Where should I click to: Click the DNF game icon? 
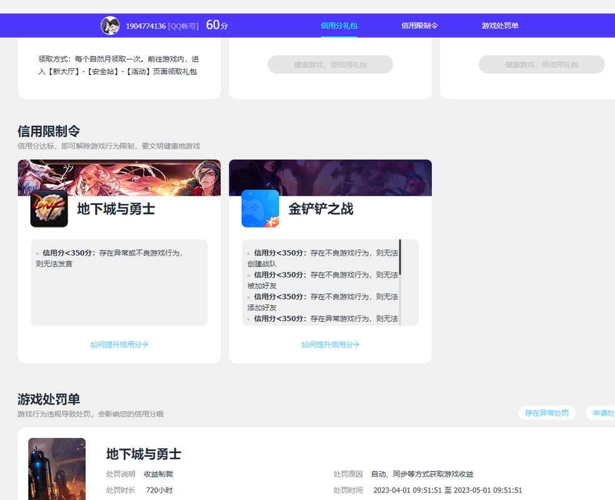[49, 209]
